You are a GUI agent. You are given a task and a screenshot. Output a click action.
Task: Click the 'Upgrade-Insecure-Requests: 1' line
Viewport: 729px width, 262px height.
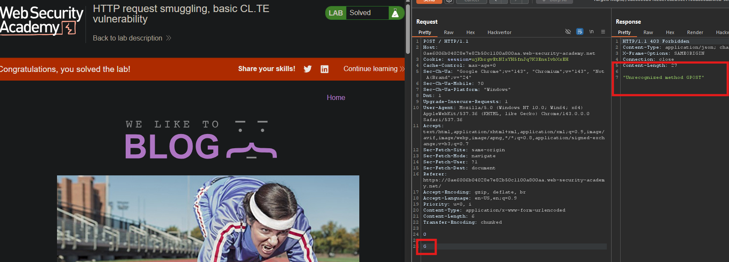(466, 102)
